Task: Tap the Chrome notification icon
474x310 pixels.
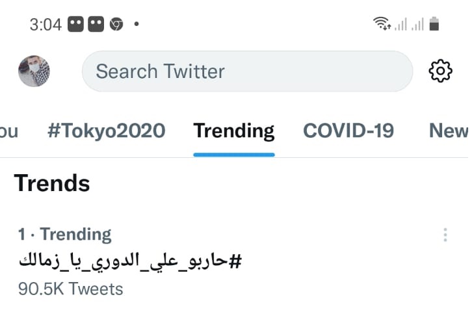Action: coord(116,24)
